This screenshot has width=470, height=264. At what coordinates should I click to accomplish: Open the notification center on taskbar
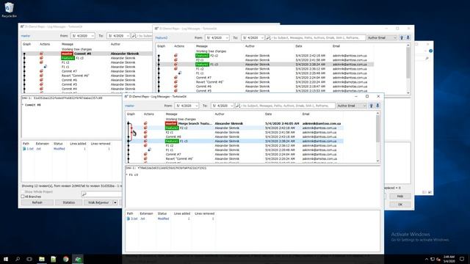(x=462, y=259)
